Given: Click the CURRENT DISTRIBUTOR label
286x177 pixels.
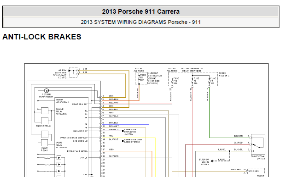Looking at the screenshot, I should coord(155,78).
